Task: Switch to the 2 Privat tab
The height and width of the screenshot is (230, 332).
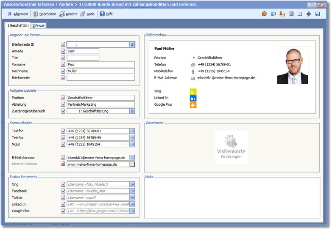Action: click(x=39, y=26)
